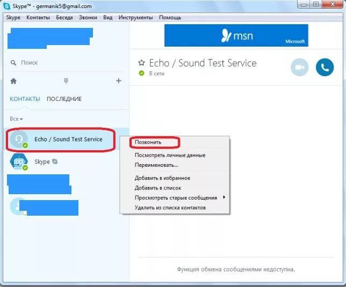Open the Skype menu
The image size is (346, 287).
(x=13, y=17)
